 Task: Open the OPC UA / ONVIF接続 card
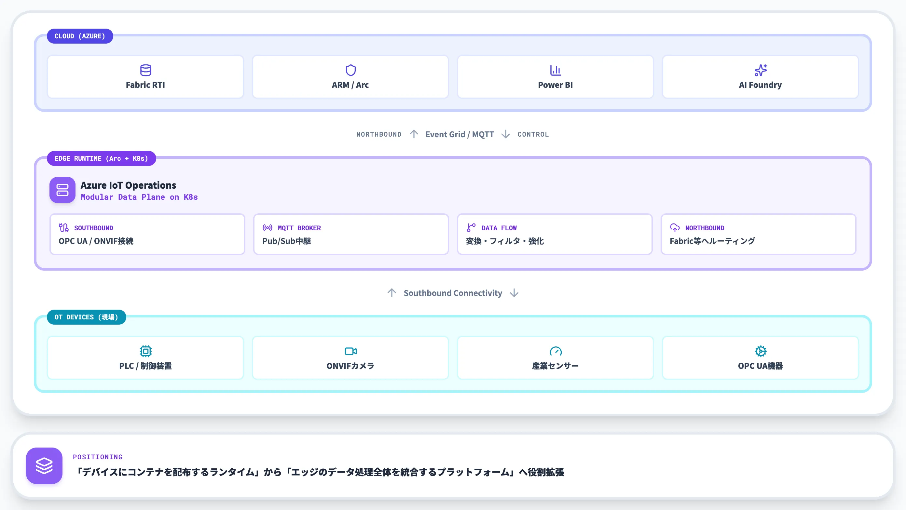pyautogui.click(x=147, y=234)
